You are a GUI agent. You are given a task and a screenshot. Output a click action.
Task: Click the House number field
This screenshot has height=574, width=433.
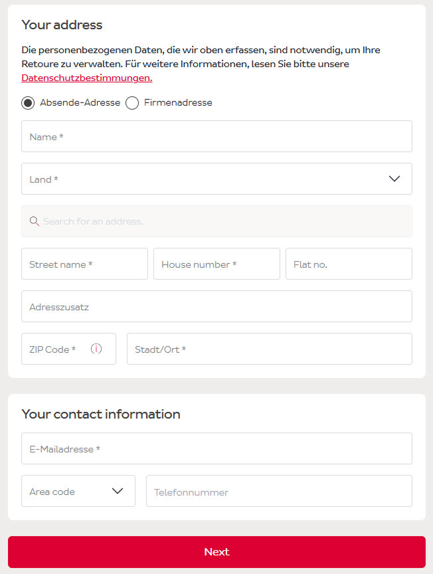[217, 264]
